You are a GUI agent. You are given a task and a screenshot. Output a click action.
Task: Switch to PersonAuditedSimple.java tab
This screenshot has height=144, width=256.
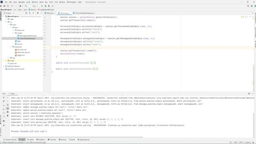pos(84,13)
